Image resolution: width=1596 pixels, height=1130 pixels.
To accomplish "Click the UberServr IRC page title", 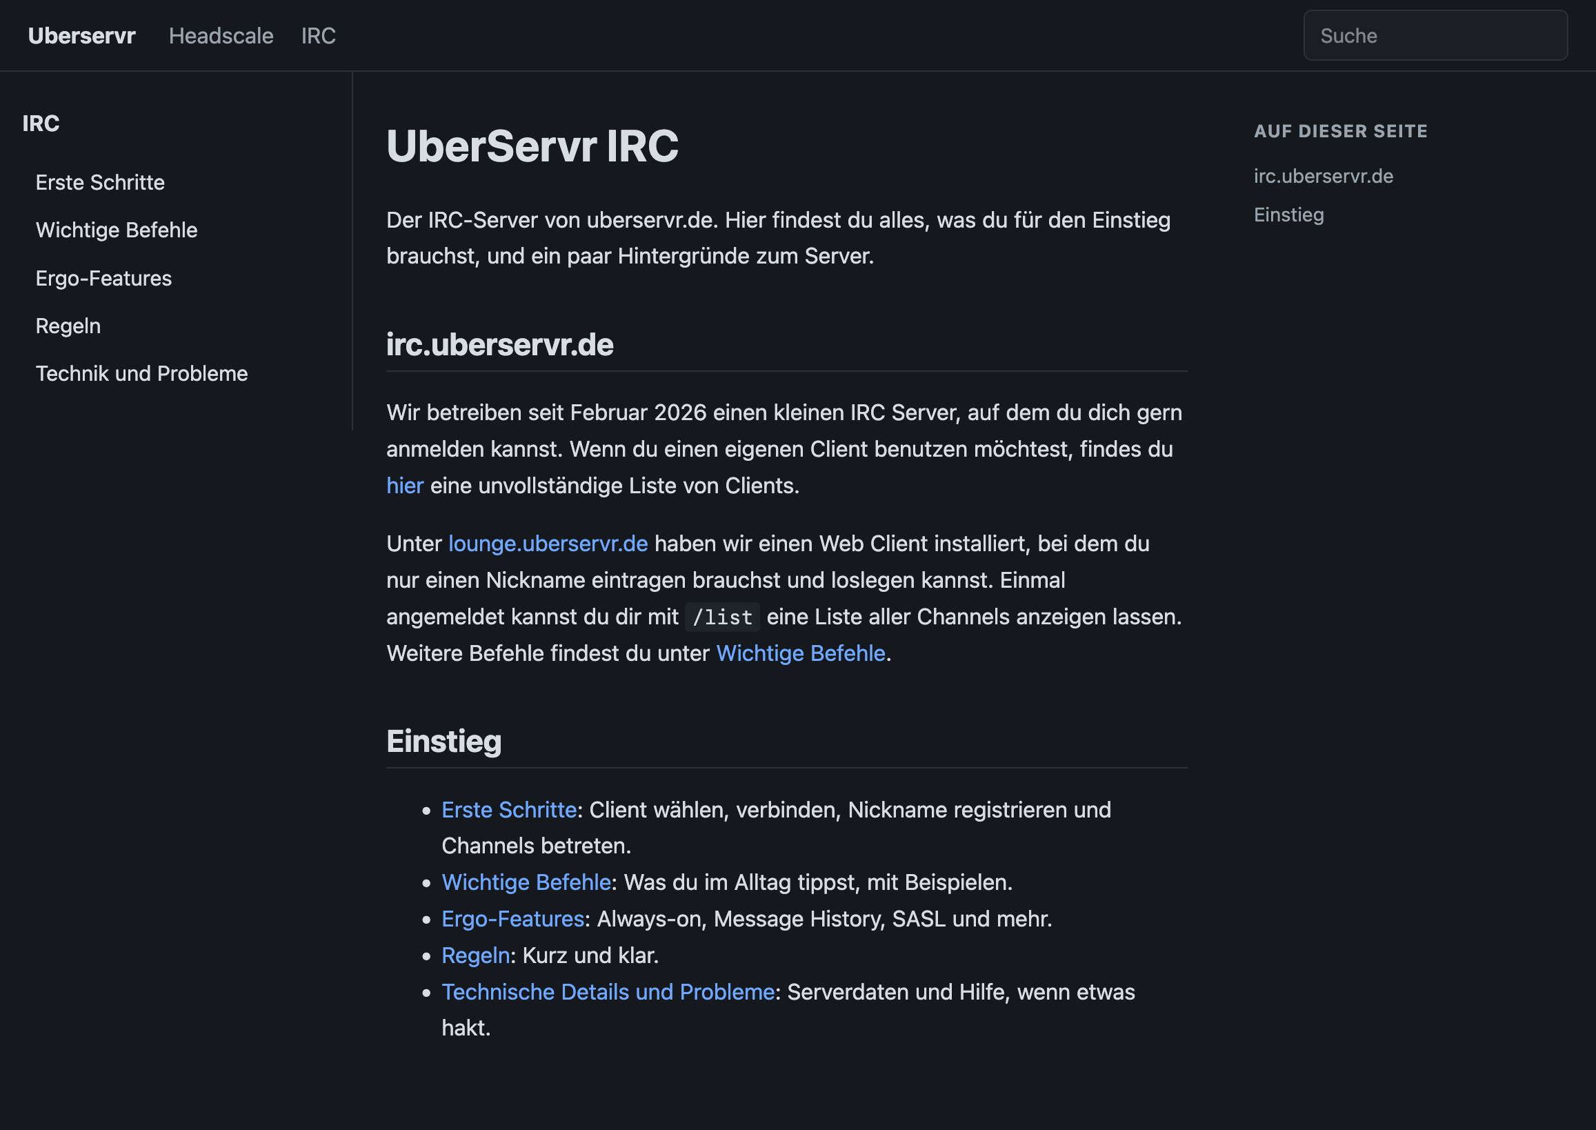I will click(x=532, y=146).
